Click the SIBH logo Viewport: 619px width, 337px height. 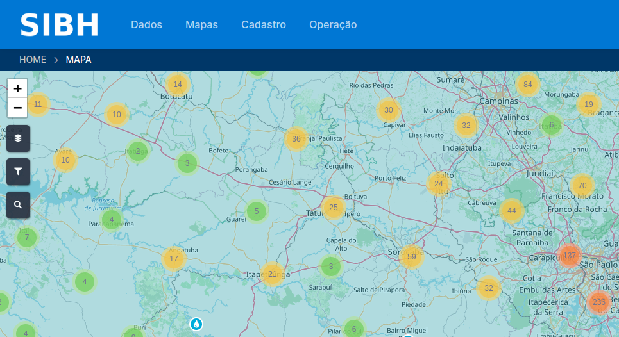click(59, 24)
